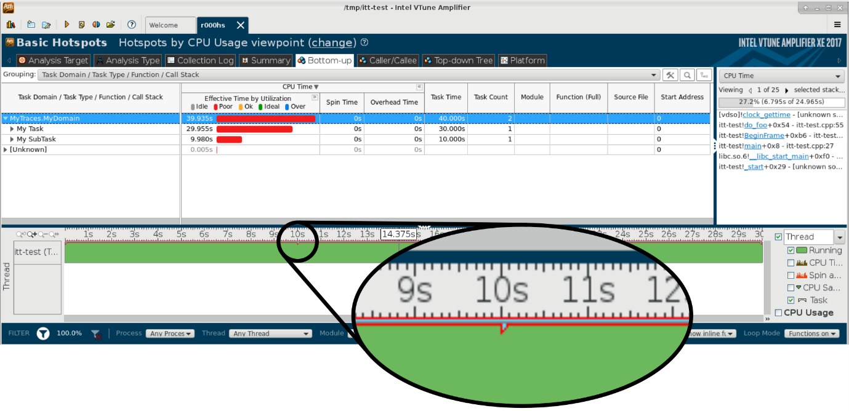This screenshot has width=849, height=411.
Task: Open the CPU Time dropdown in stack pane
Action: coord(781,76)
